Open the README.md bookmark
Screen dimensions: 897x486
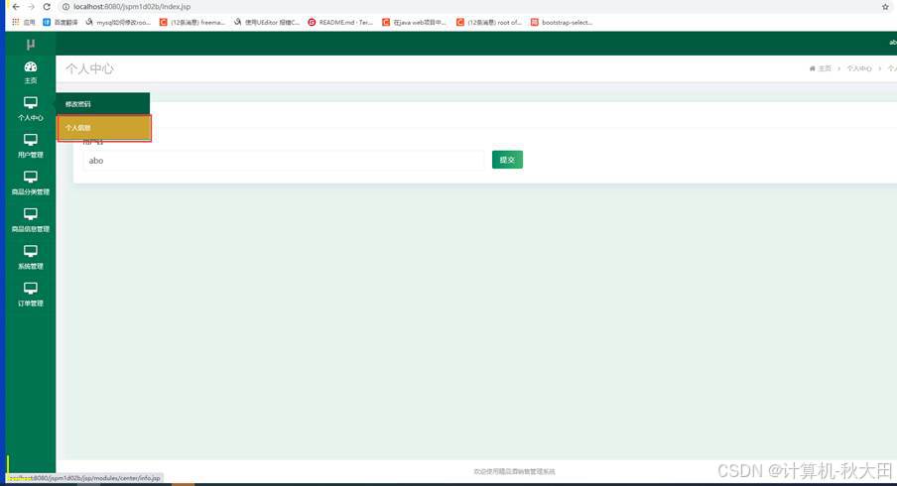click(x=340, y=22)
